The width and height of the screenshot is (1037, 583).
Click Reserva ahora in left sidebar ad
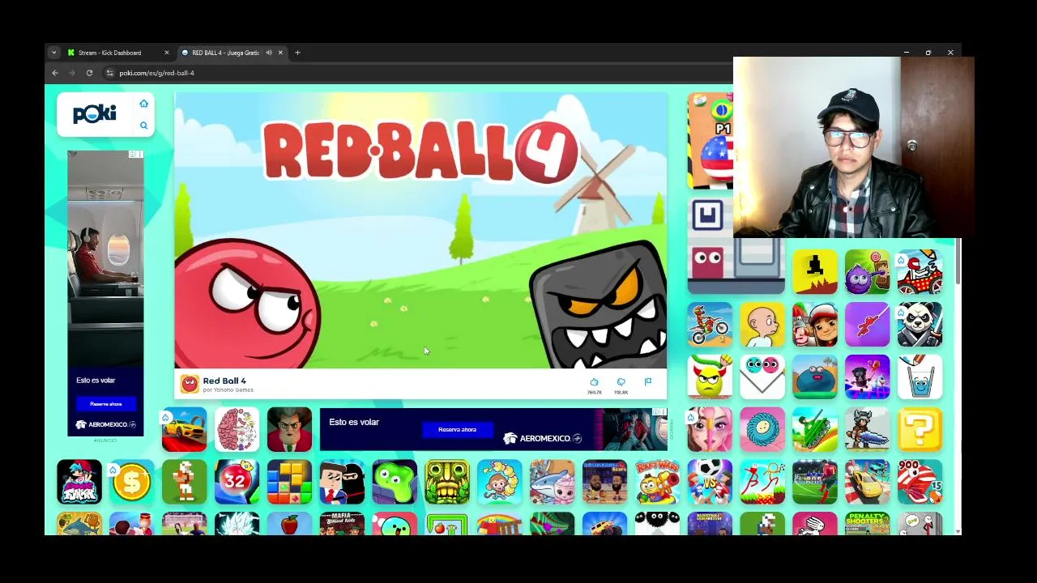[x=105, y=403]
